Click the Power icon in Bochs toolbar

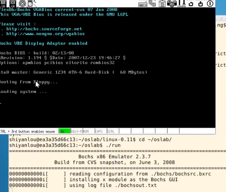(210, 4)
